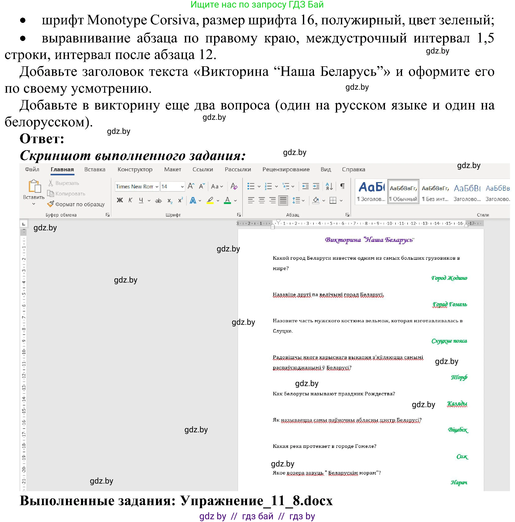The image size is (515, 522).
Task: Toggle underline (Ч) formatting
Action: coord(141,200)
